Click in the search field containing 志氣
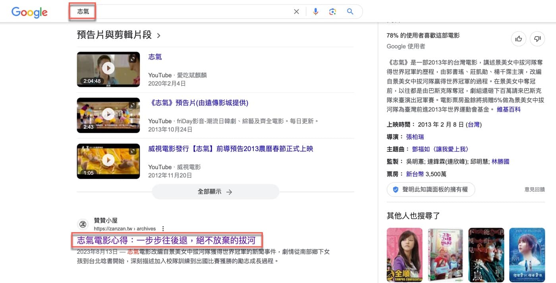556x283 pixels. click(183, 12)
